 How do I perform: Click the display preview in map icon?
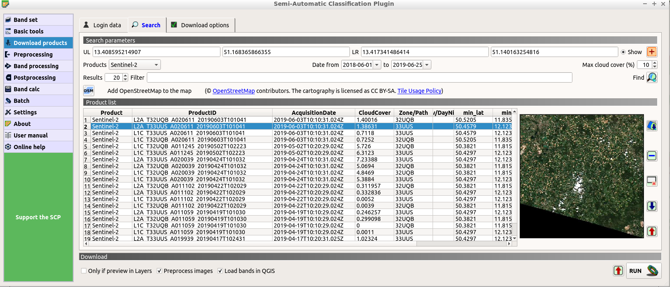[652, 126]
